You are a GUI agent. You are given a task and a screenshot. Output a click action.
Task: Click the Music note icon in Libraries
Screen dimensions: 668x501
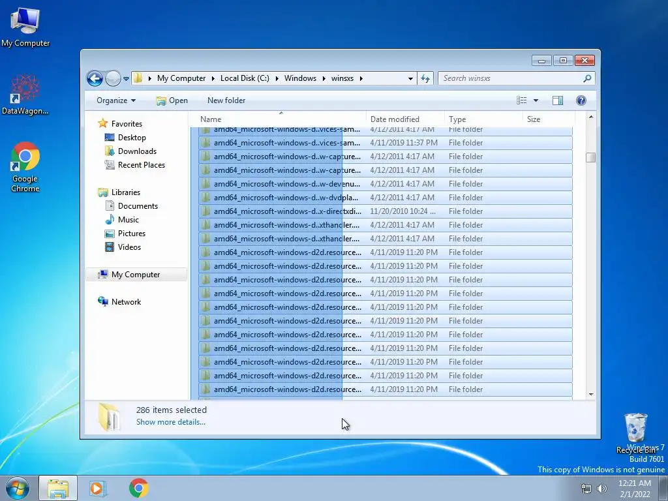point(110,219)
